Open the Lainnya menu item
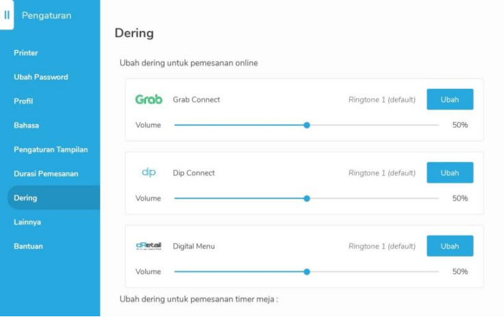 (x=27, y=222)
